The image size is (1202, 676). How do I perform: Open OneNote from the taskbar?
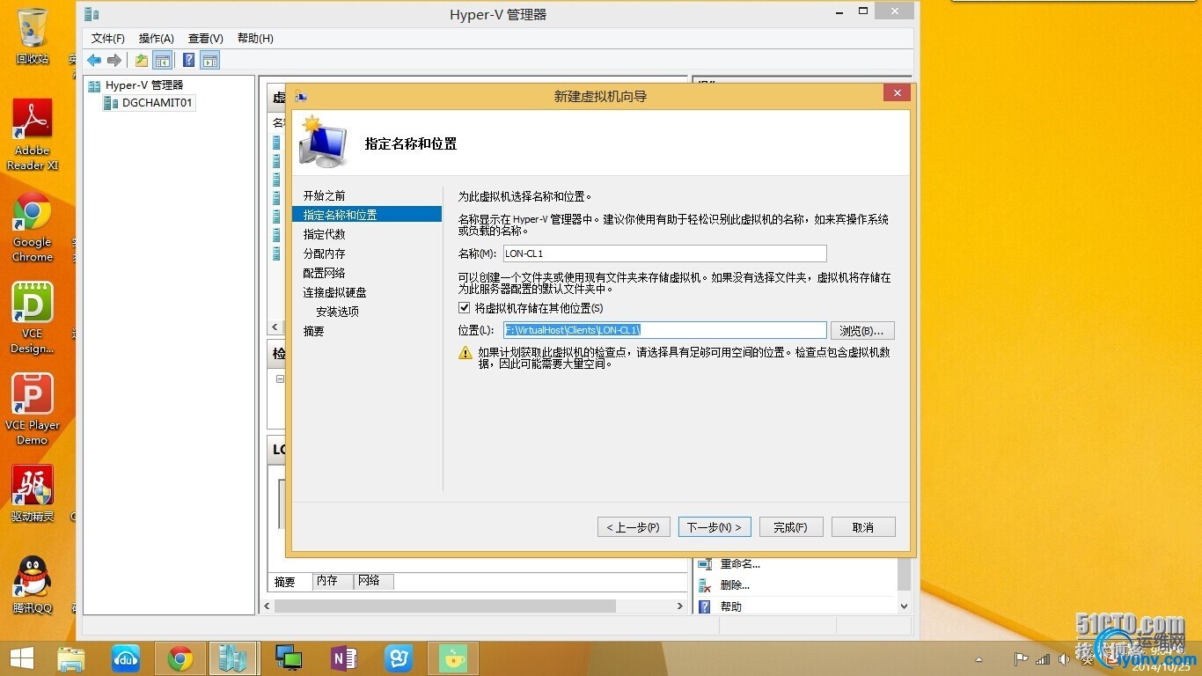coord(343,658)
